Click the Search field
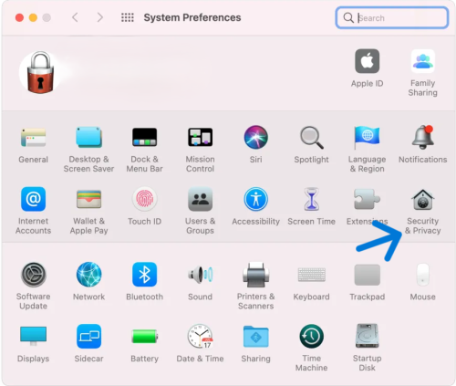This screenshot has width=456, height=386. (x=392, y=18)
